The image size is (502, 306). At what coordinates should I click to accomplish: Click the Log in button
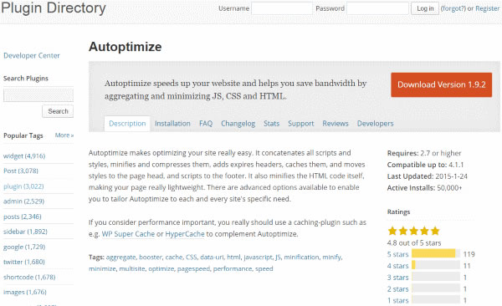click(425, 8)
